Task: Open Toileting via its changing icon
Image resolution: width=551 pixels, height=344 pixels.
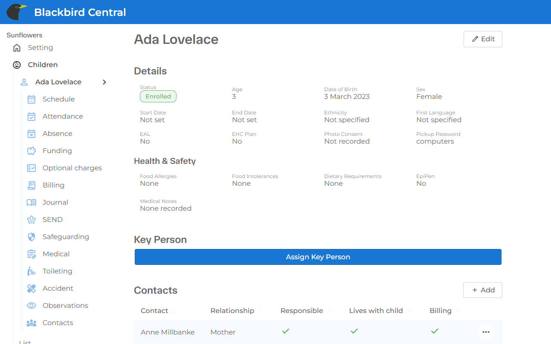Action: [31, 271]
